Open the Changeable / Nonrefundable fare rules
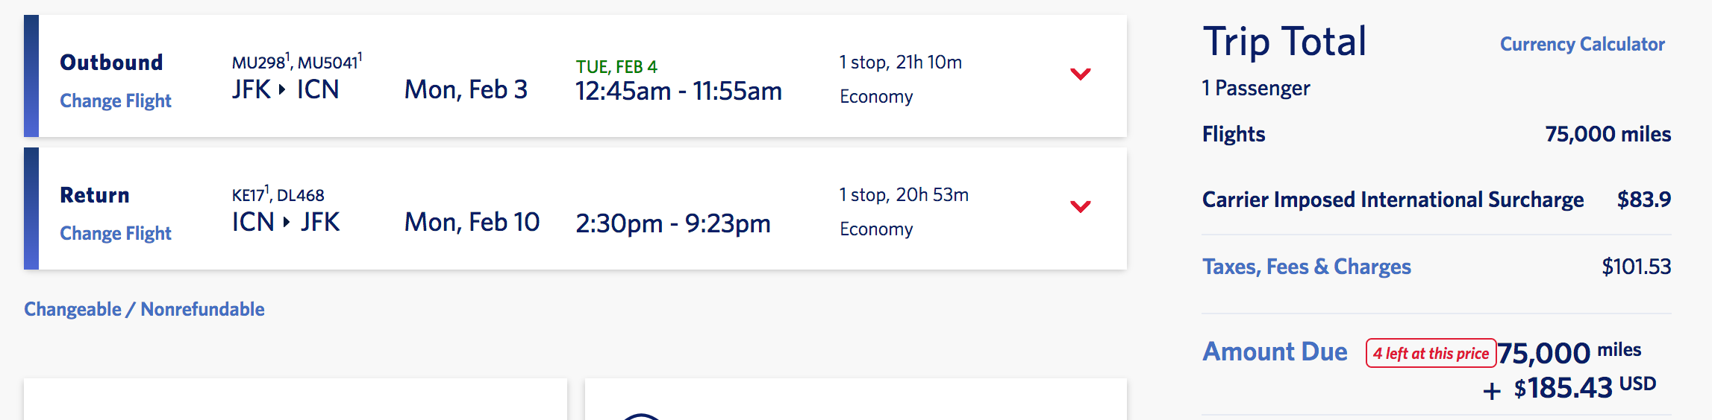Image resolution: width=1712 pixels, height=420 pixels. coord(144,309)
